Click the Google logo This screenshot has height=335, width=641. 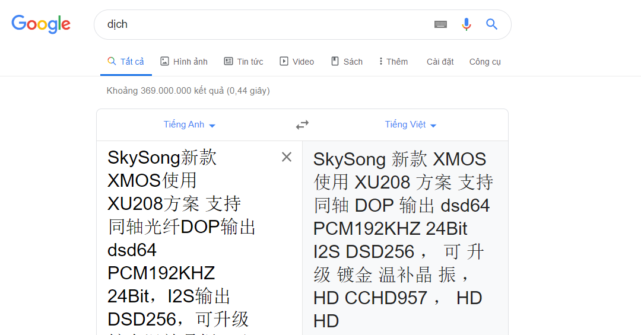[x=41, y=24]
